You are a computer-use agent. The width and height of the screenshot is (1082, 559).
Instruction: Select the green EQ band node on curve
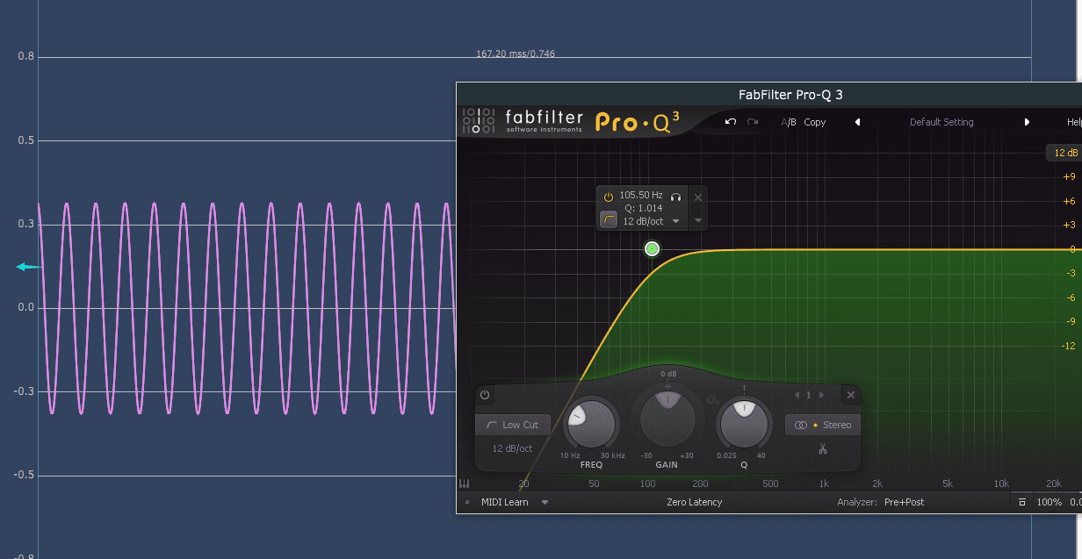[652, 249]
